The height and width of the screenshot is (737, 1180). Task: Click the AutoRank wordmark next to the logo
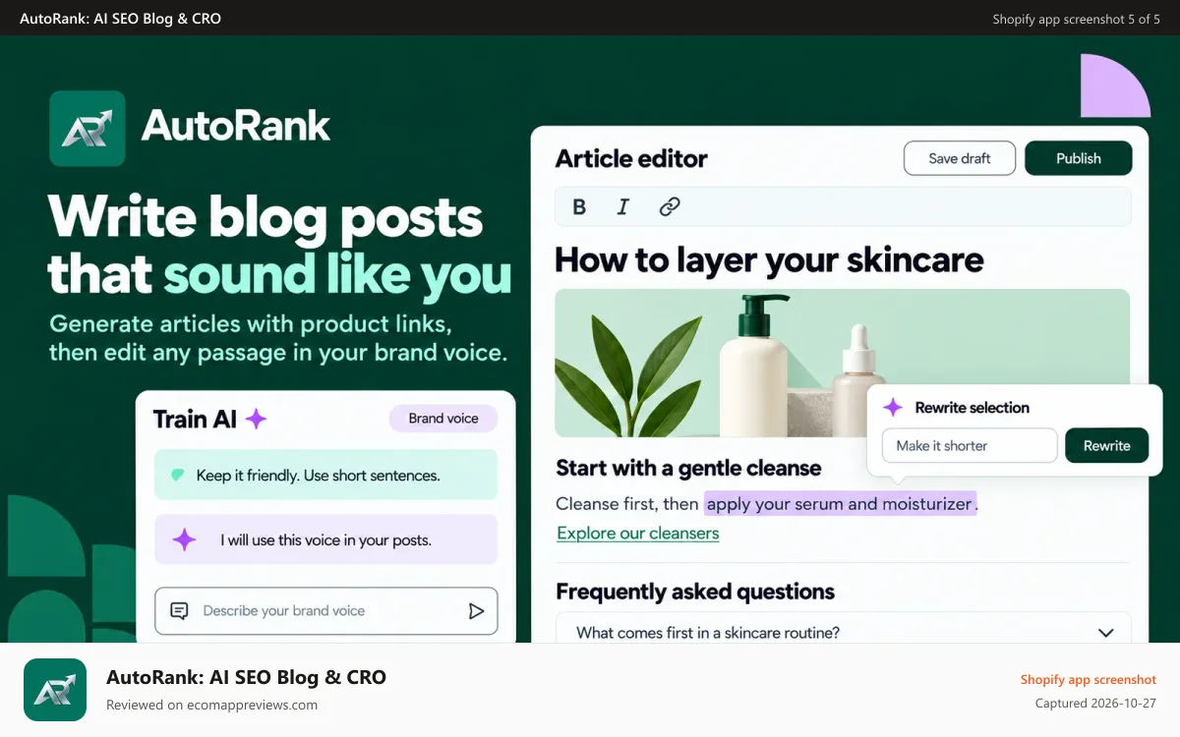[x=236, y=126]
